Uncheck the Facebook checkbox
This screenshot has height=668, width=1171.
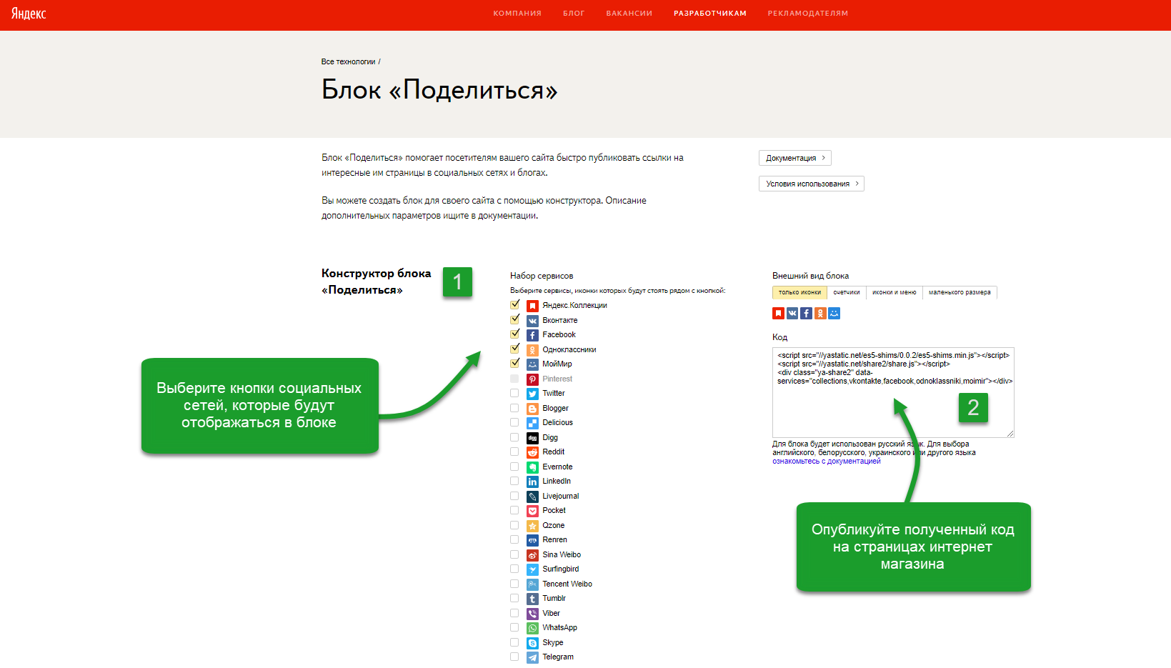point(514,334)
